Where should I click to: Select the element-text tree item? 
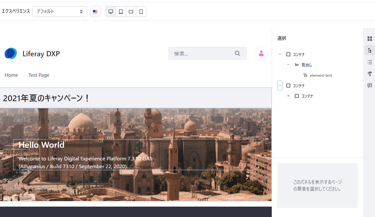click(x=321, y=75)
